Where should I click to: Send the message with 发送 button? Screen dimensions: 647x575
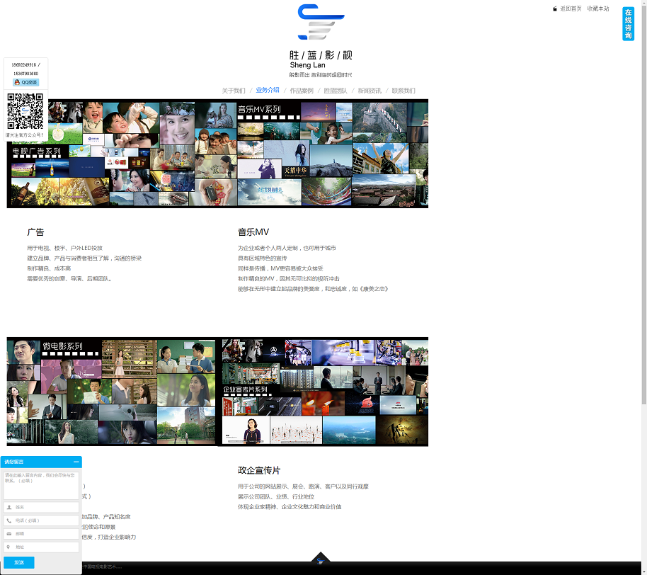(x=19, y=562)
